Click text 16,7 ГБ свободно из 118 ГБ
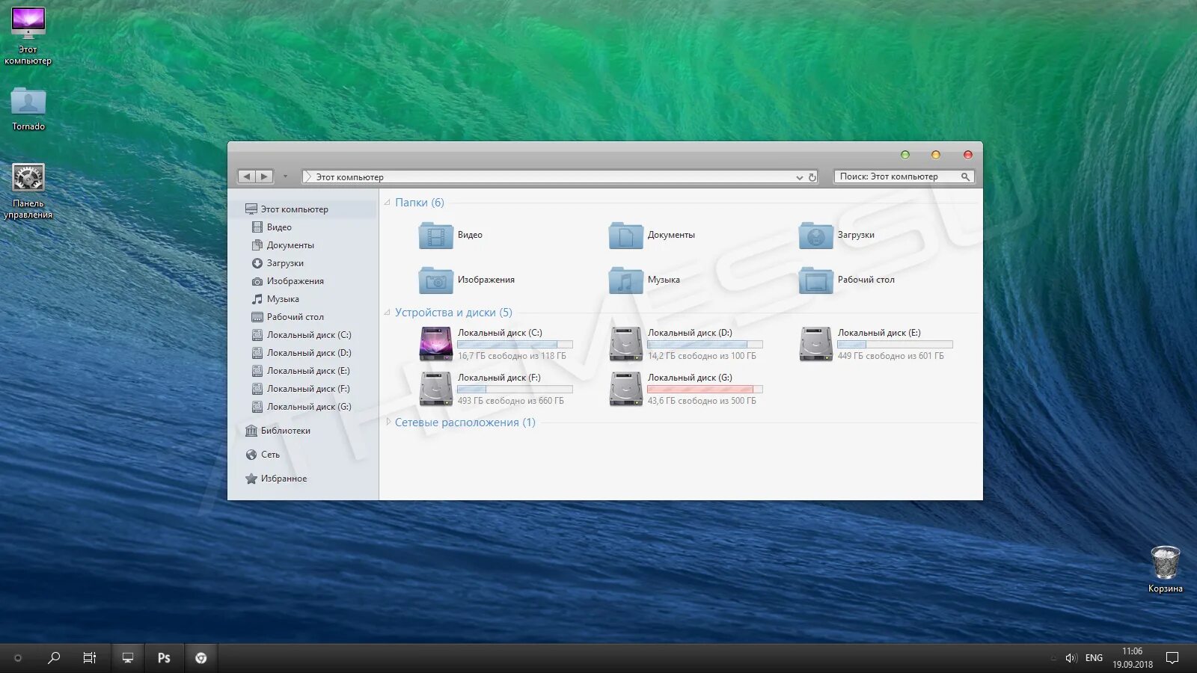Screen dimensions: 1197x673 pyautogui.click(x=512, y=356)
